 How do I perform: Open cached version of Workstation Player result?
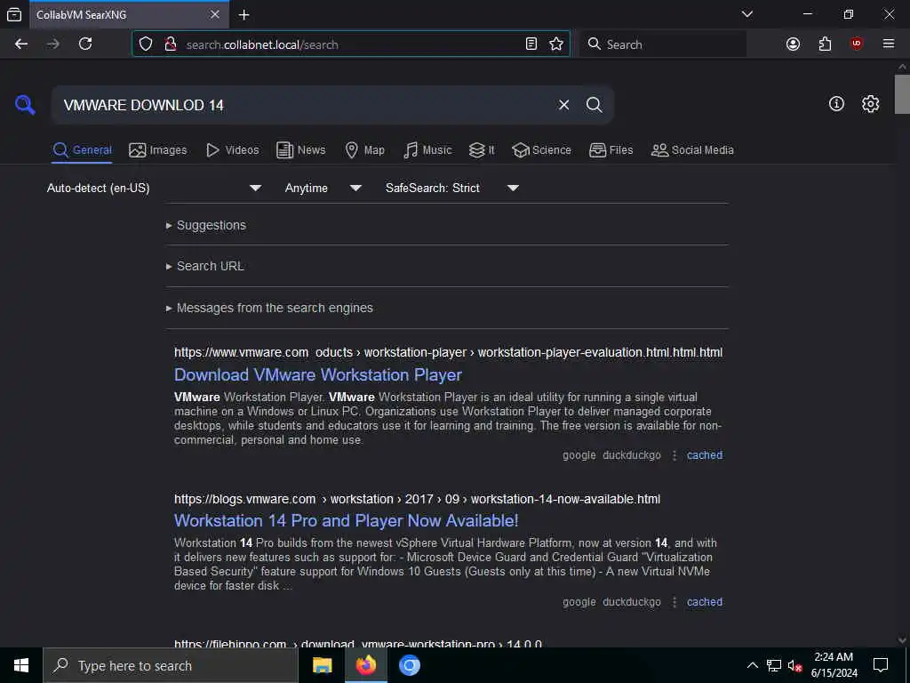(x=705, y=455)
